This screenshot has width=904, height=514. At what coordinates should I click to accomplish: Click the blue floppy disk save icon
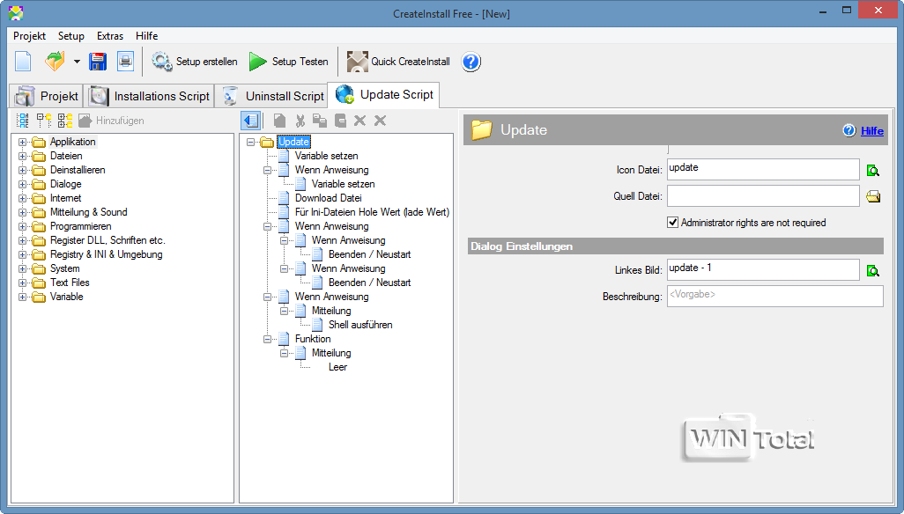98,62
